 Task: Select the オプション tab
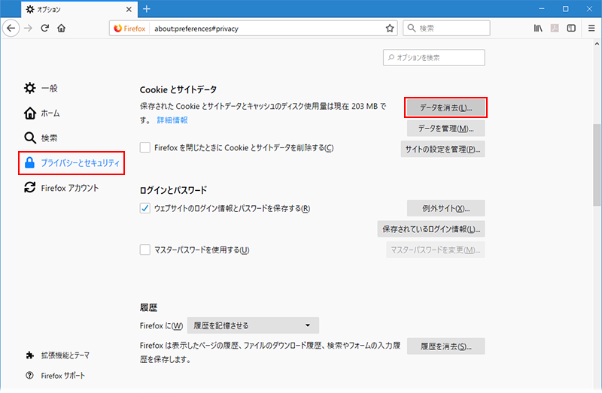[79, 9]
